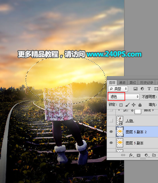Viewport: 158px width, 183px height.
Task: Switch to the 路径 tab
Action: 133,83
